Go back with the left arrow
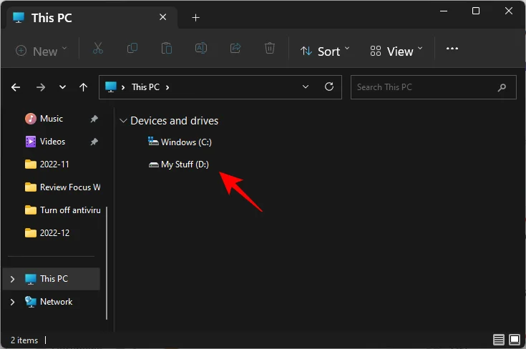Screen dimensions: 526x349 point(16,87)
